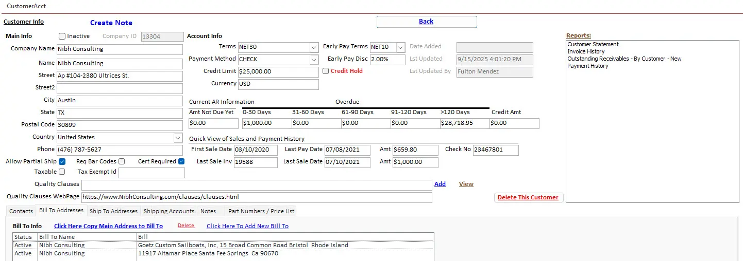Click the Credit Limit field

click(278, 72)
